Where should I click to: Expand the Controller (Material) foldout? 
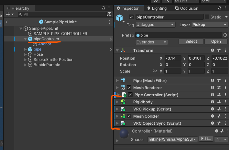click(x=117, y=141)
